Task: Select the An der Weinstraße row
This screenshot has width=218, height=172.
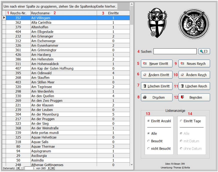Action: pyautogui.click(x=68, y=128)
